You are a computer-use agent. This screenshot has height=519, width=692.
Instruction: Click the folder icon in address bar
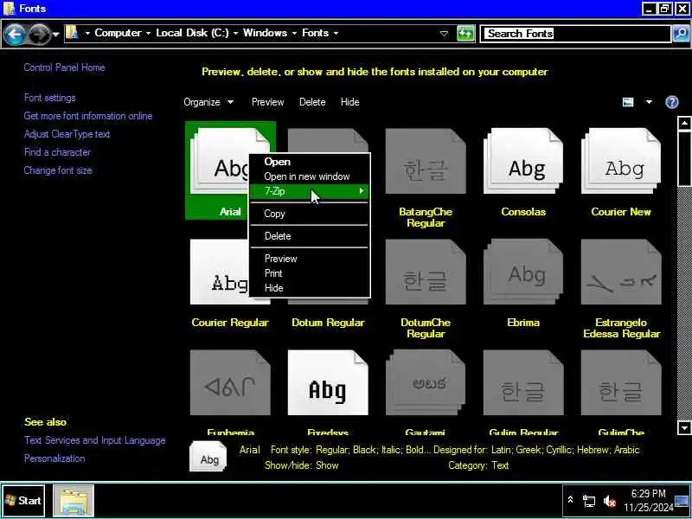click(72, 33)
